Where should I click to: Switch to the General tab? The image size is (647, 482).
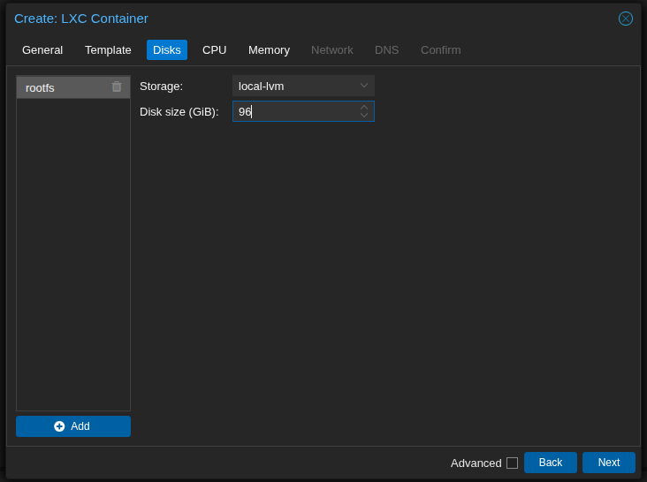pos(42,49)
